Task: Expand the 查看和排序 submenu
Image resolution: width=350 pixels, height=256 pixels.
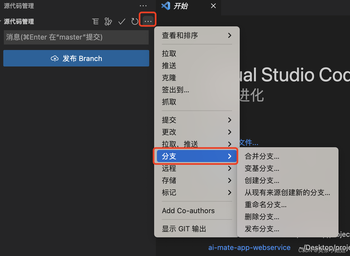Action: (197, 35)
